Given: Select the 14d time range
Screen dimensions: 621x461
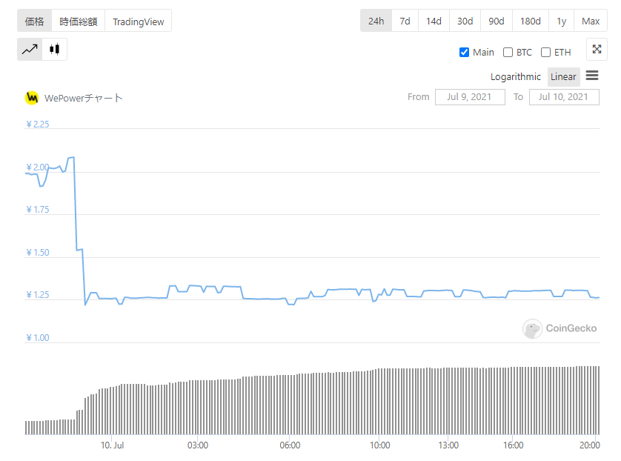Looking at the screenshot, I should 434,21.
